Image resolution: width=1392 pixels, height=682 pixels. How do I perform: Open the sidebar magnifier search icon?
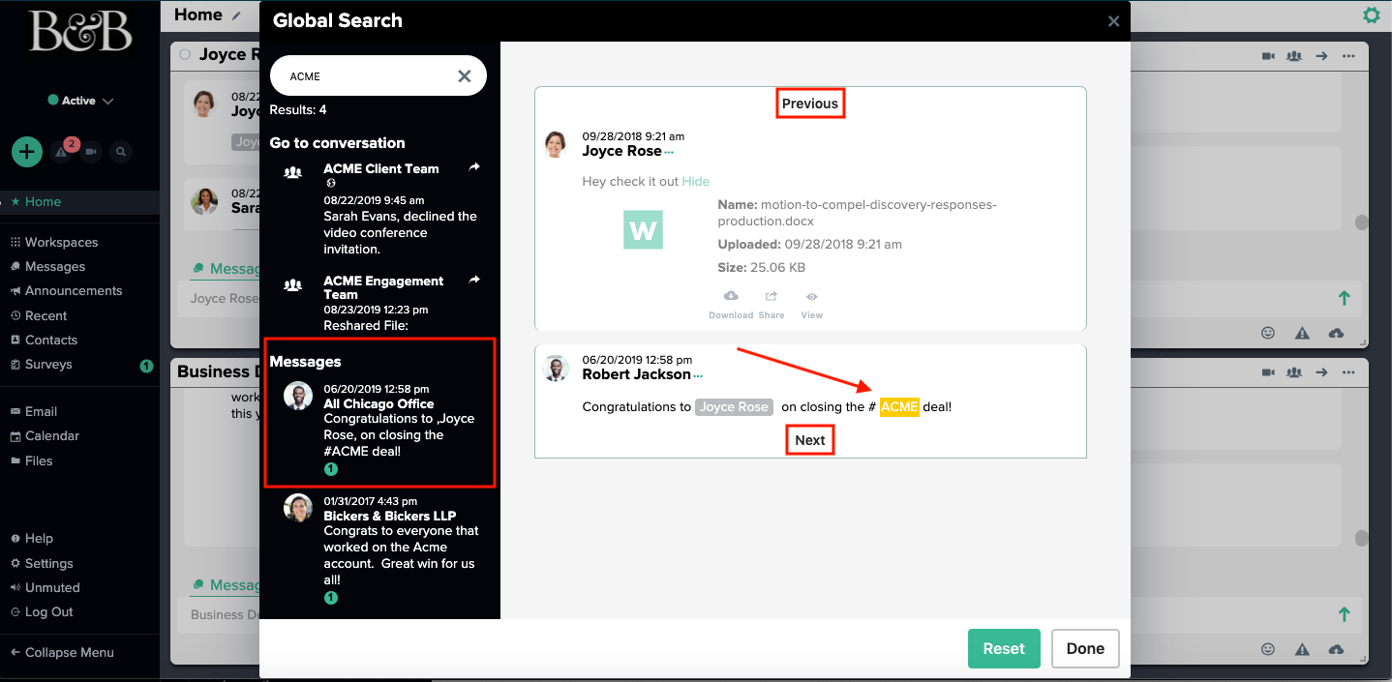[x=120, y=152]
